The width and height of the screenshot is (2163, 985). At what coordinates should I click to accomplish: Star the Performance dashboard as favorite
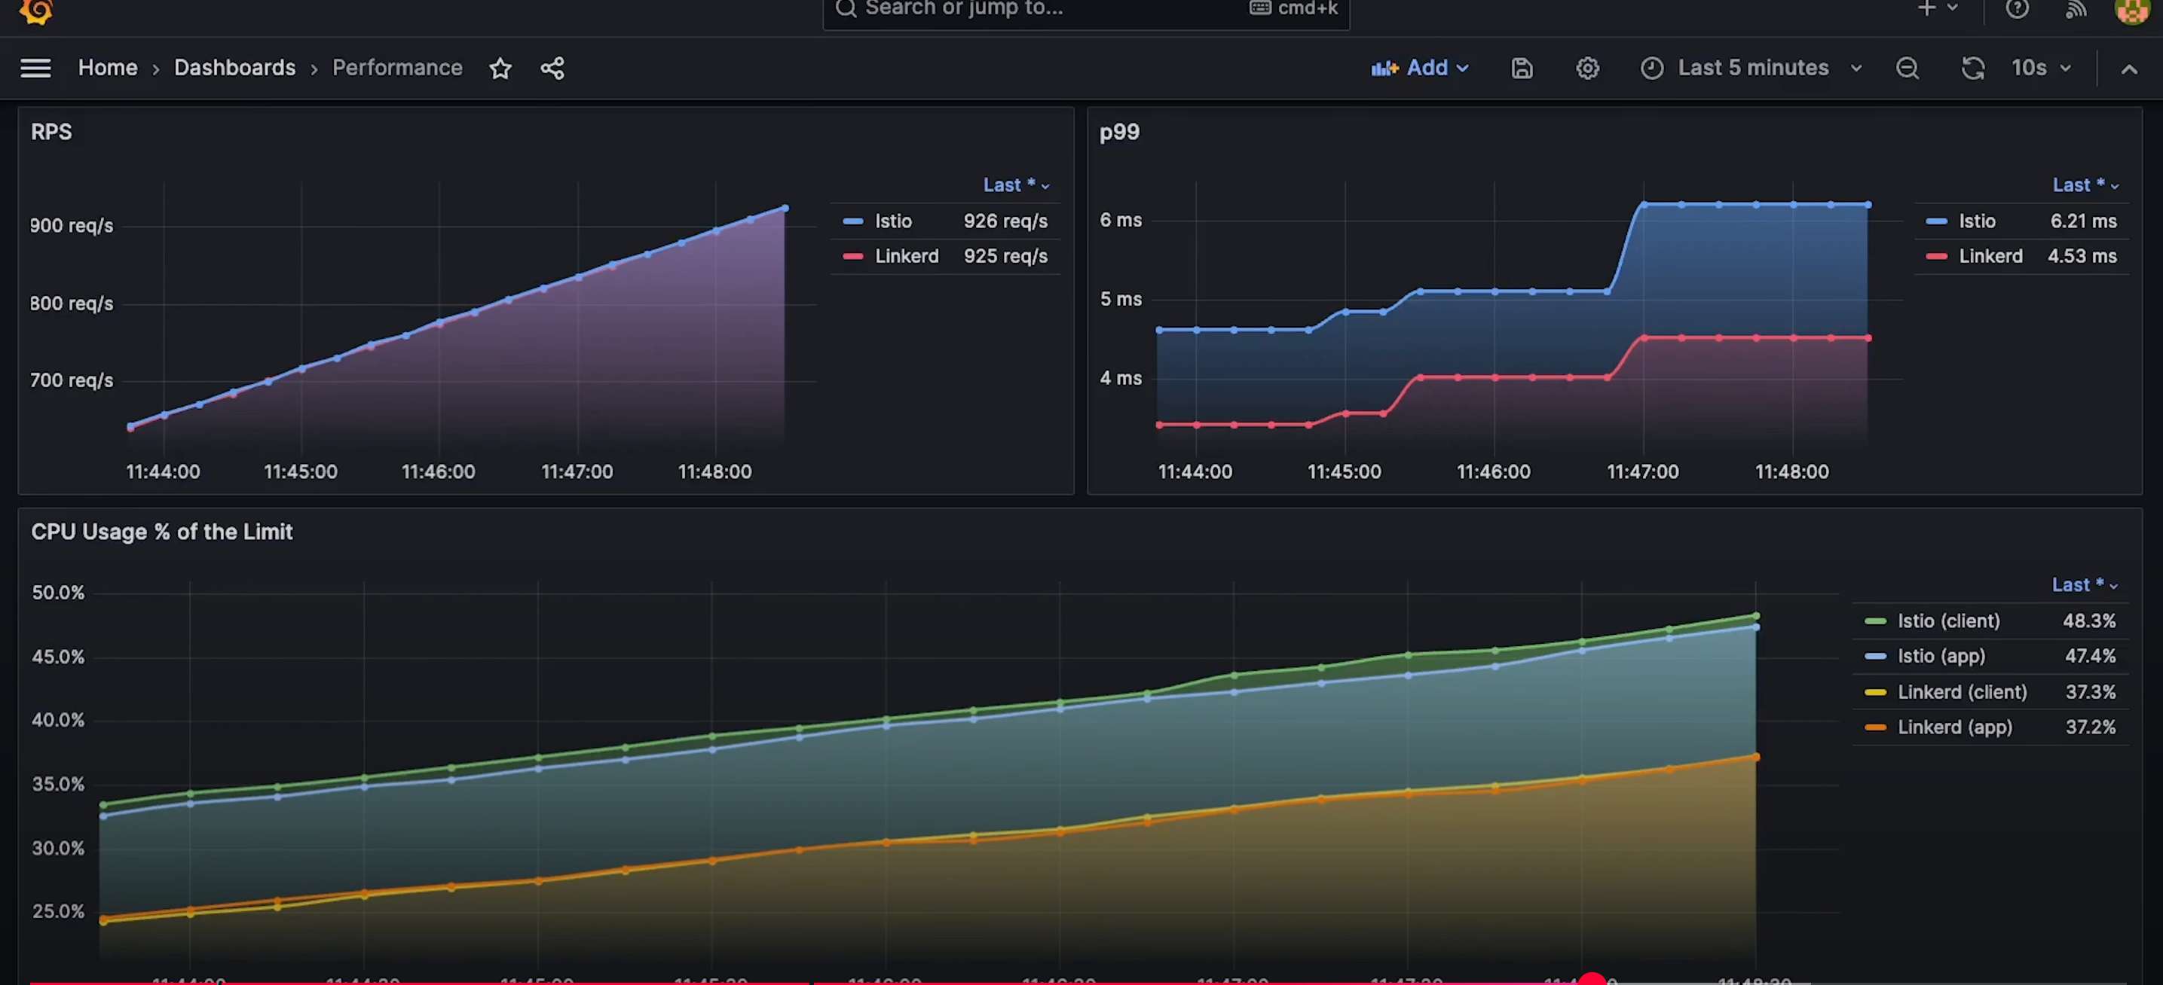[x=500, y=68]
